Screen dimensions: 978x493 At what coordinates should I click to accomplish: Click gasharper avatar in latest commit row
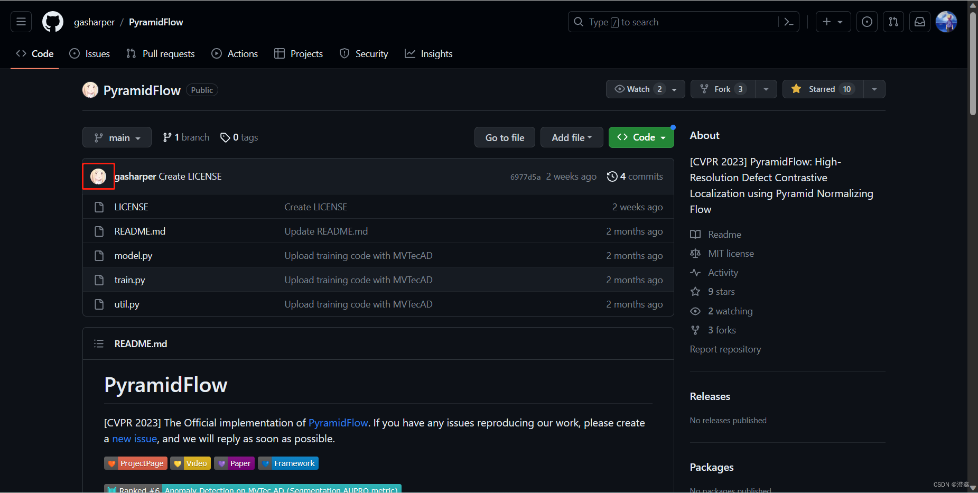tap(98, 176)
